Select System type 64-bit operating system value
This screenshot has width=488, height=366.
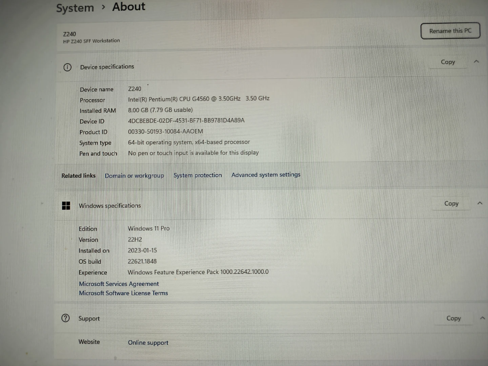click(x=189, y=142)
